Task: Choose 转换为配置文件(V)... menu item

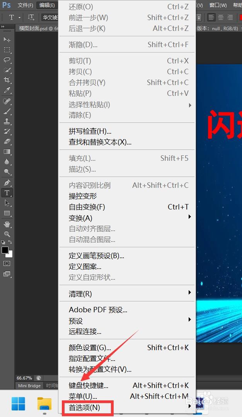Action: [127, 369]
